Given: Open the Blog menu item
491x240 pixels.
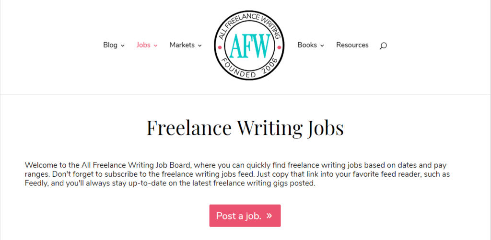Looking at the screenshot, I should [110, 45].
